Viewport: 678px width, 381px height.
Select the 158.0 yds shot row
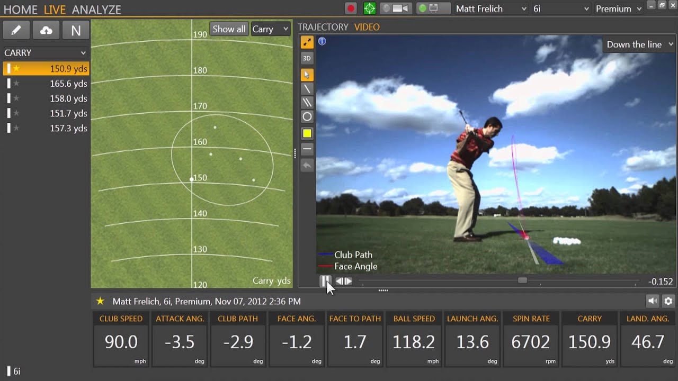click(x=46, y=98)
